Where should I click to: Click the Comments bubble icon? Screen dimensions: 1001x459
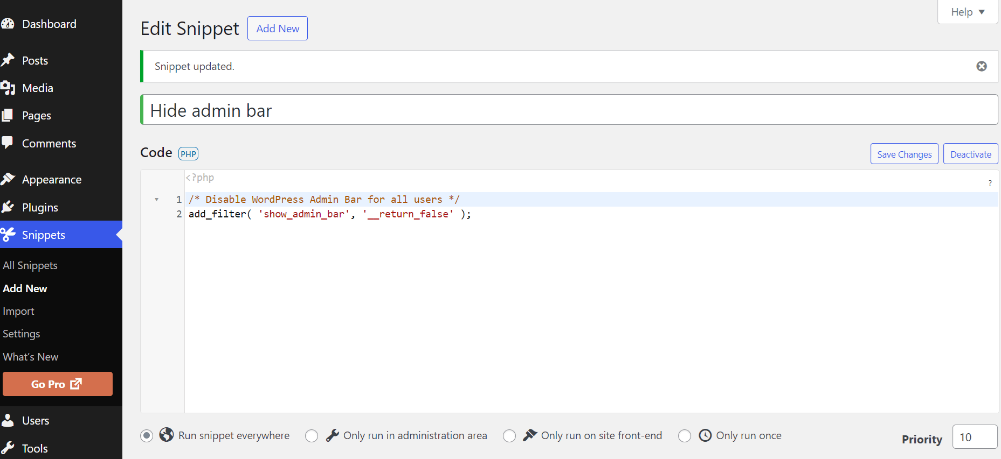point(8,143)
